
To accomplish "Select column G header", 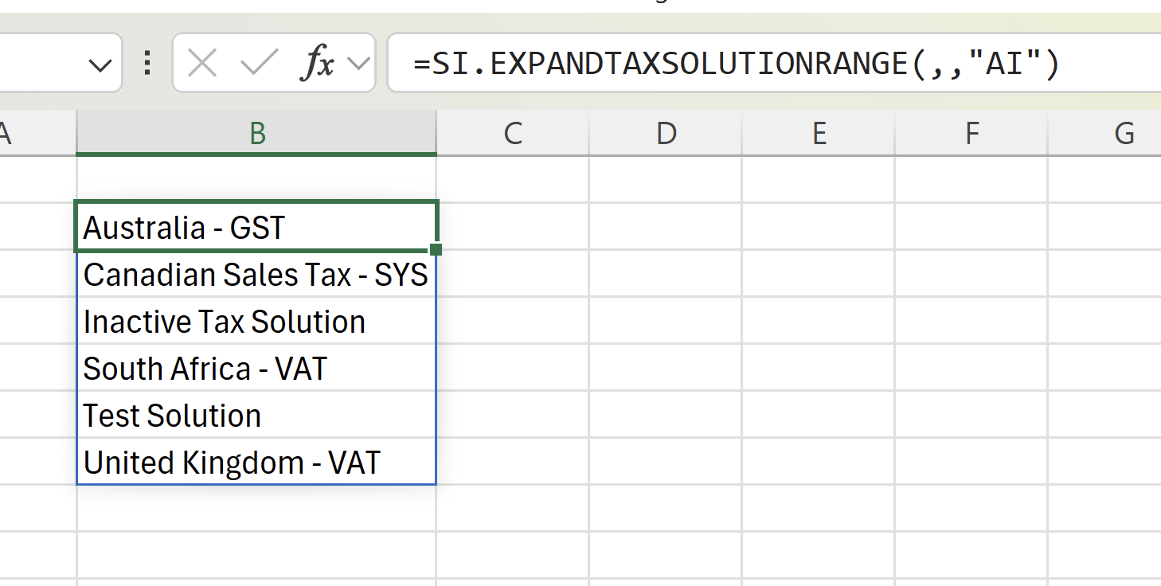I will tap(1104, 133).
